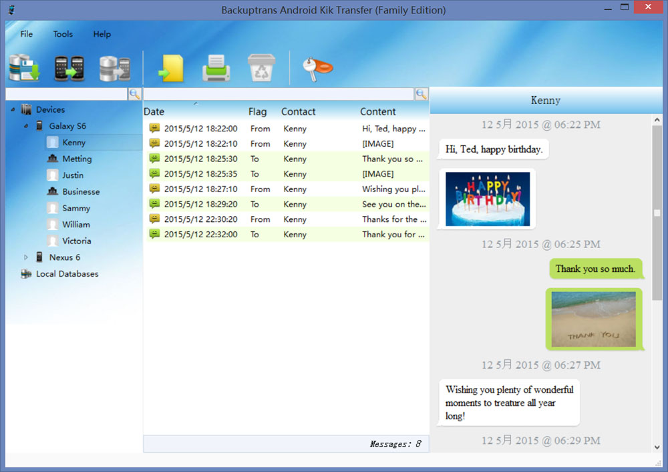The image size is (668, 472).
Task: Select the message dated 2015/5/12 18:22:10
Action: point(287,143)
